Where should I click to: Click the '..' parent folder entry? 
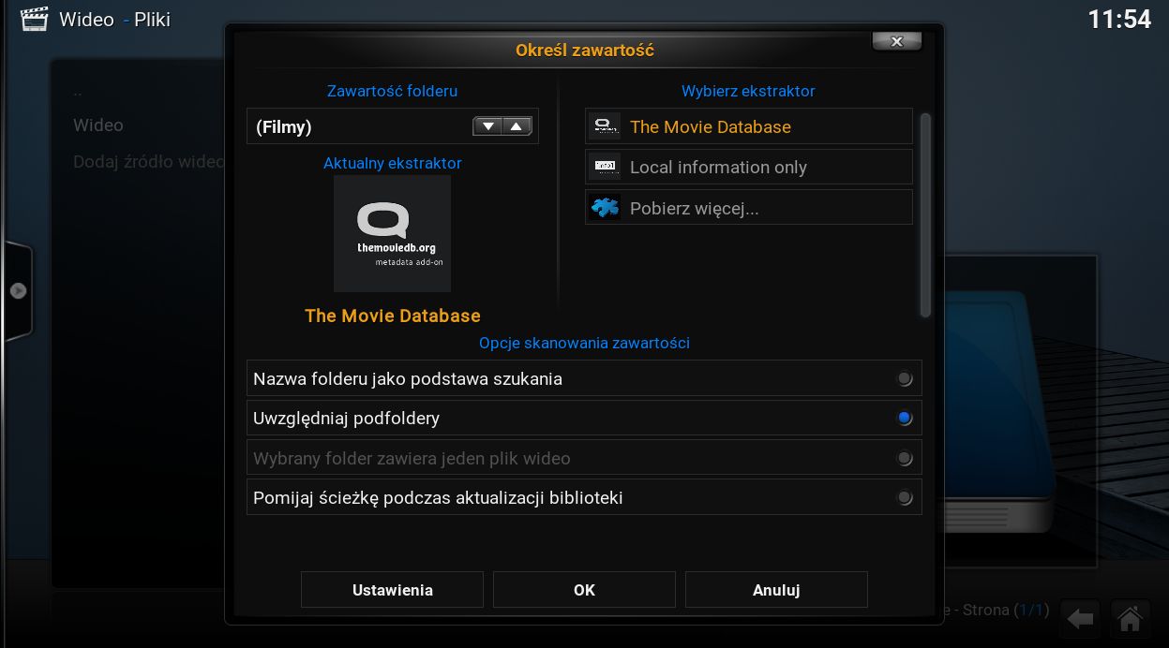click(78, 92)
